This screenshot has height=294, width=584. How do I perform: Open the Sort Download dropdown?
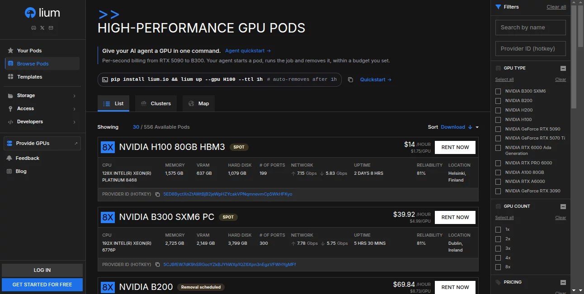[x=460, y=127]
